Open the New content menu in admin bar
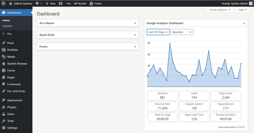Image resolution: width=254 pixels, height=133 pixels. click(53, 3)
